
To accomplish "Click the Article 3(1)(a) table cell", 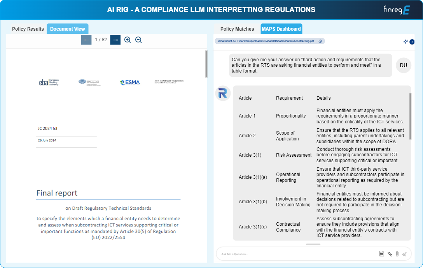I will tap(253, 177).
